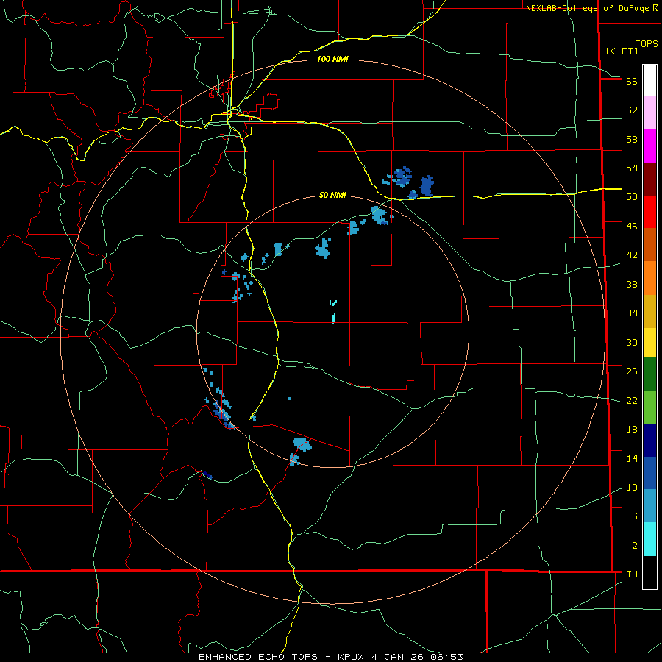Click legend value 50

632,197
